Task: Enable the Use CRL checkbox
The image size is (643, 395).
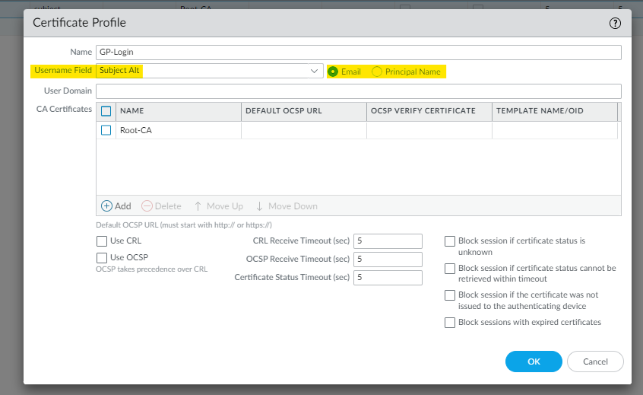Action: [102, 241]
